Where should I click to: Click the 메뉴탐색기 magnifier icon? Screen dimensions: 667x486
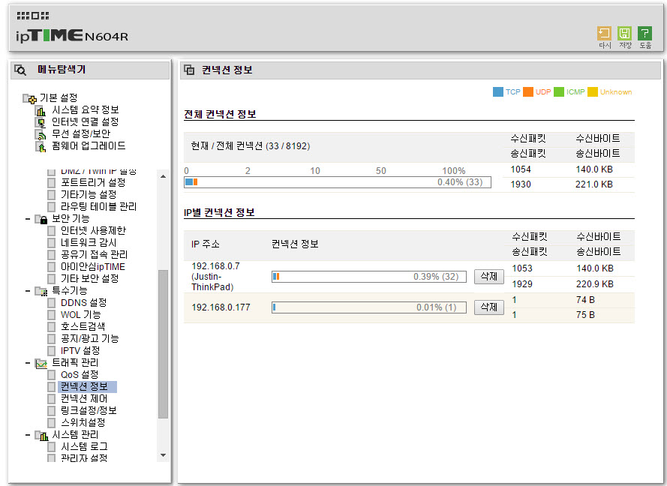pyautogui.click(x=20, y=70)
